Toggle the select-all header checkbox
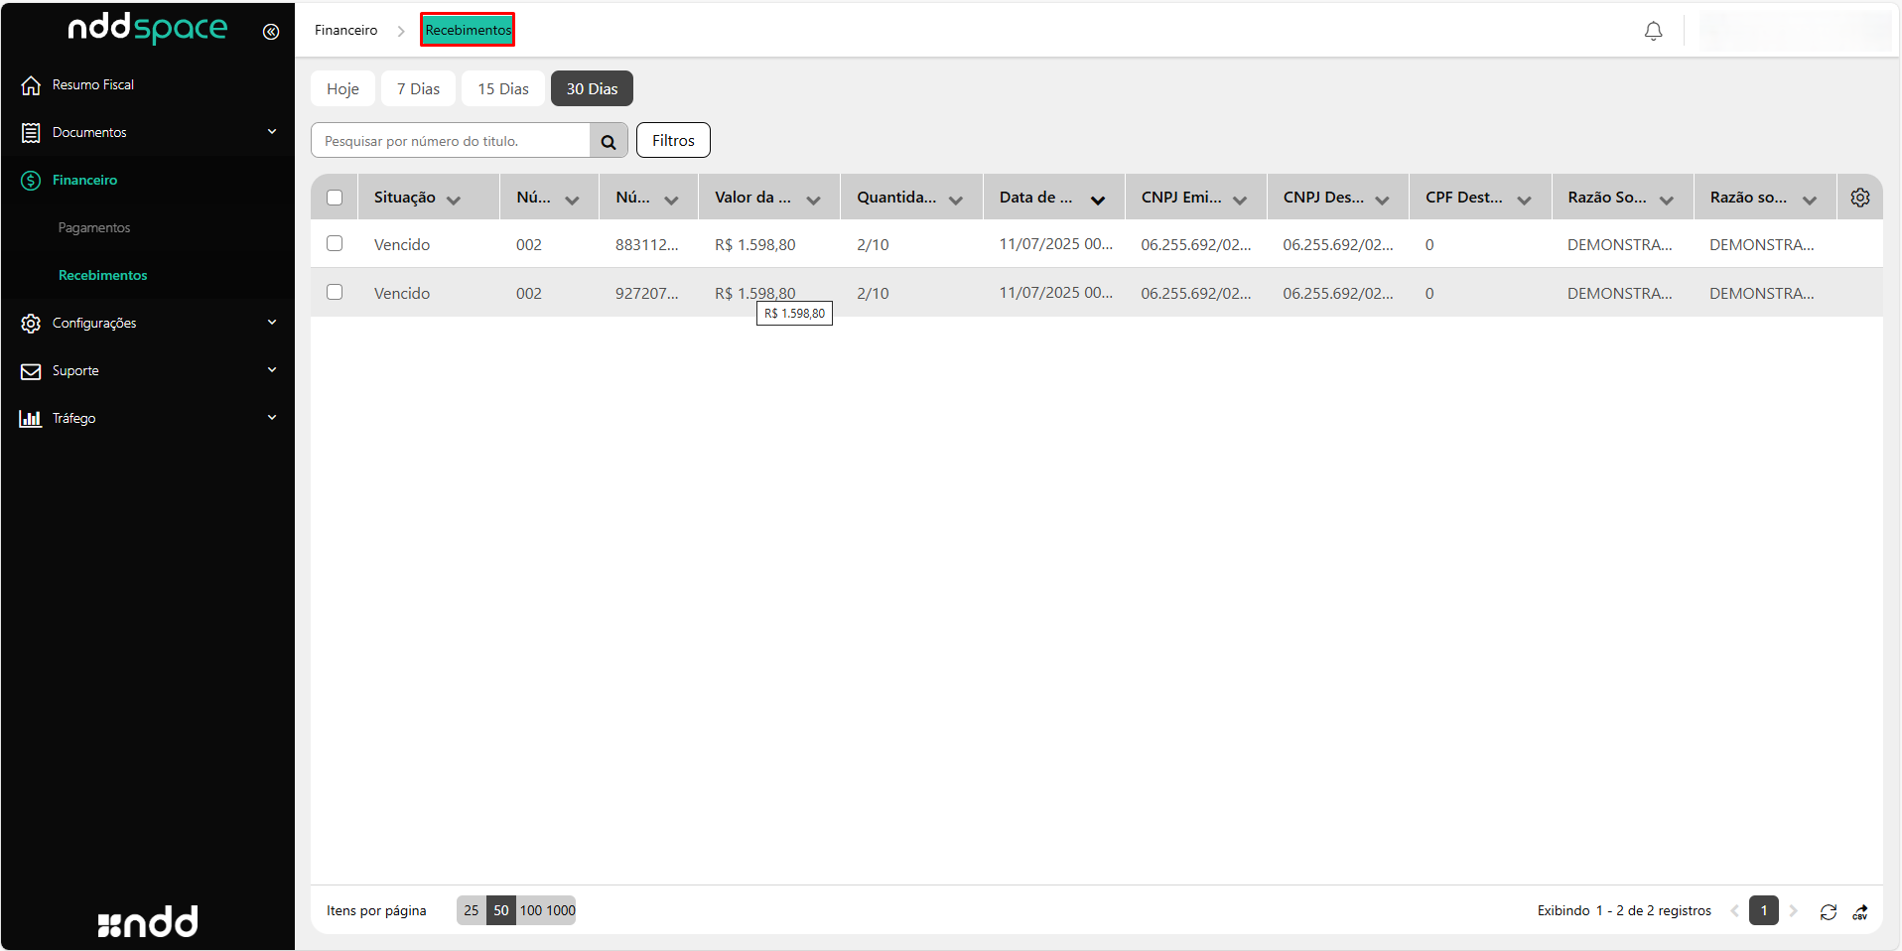 335,198
